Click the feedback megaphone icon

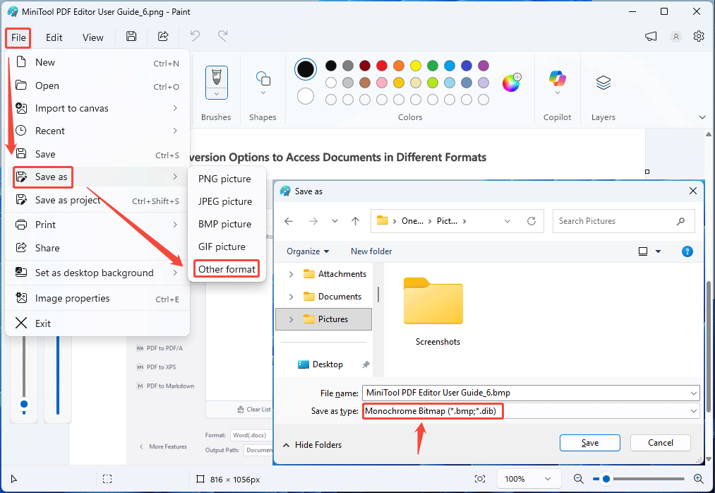pyautogui.click(x=651, y=37)
